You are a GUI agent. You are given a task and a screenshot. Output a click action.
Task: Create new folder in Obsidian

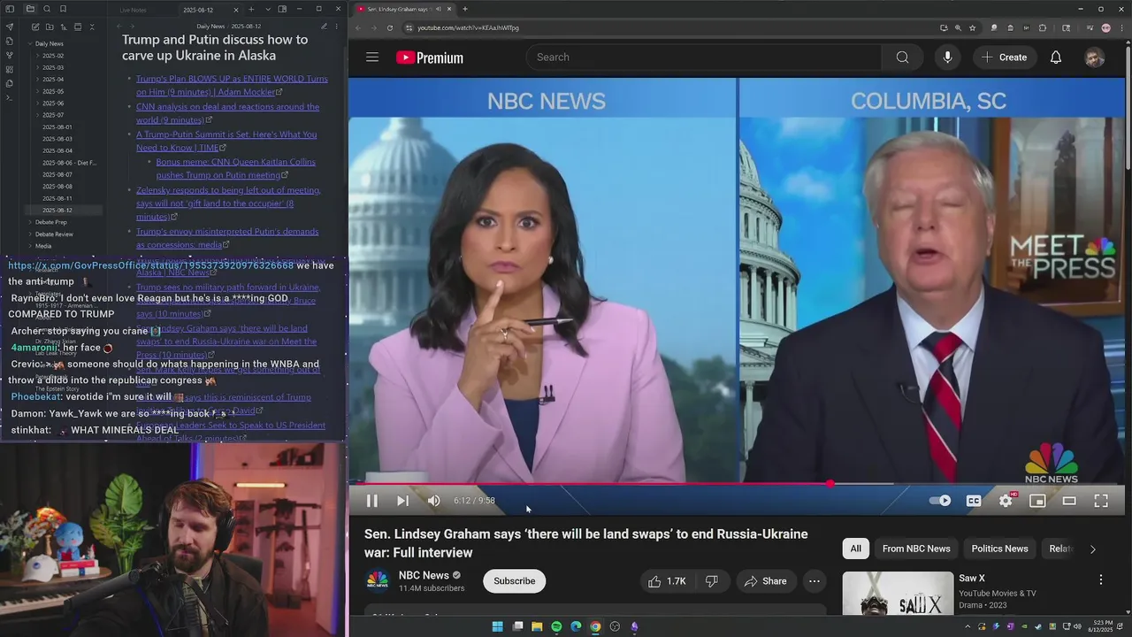point(50,27)
